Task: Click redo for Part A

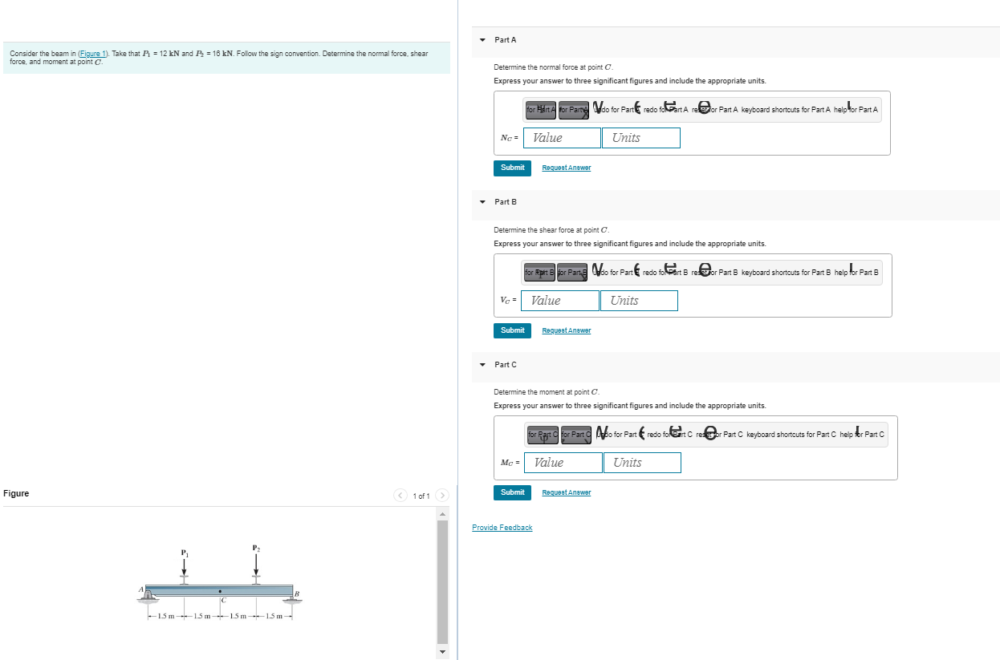Action: 665,109
